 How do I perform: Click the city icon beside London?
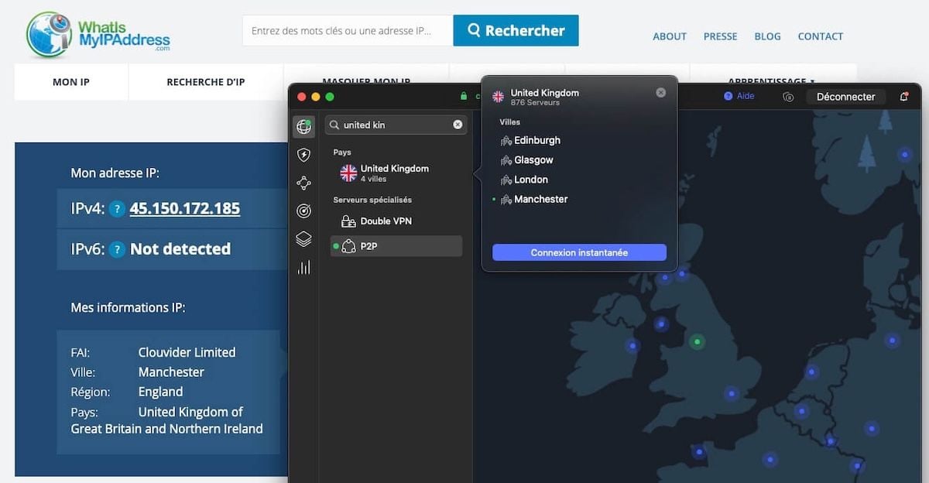point(506,180)
